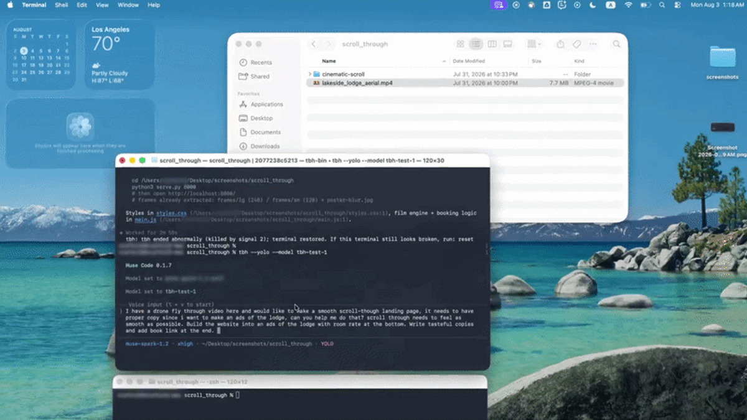Click the YOLO status label in terminal

(x=327, y=343)
